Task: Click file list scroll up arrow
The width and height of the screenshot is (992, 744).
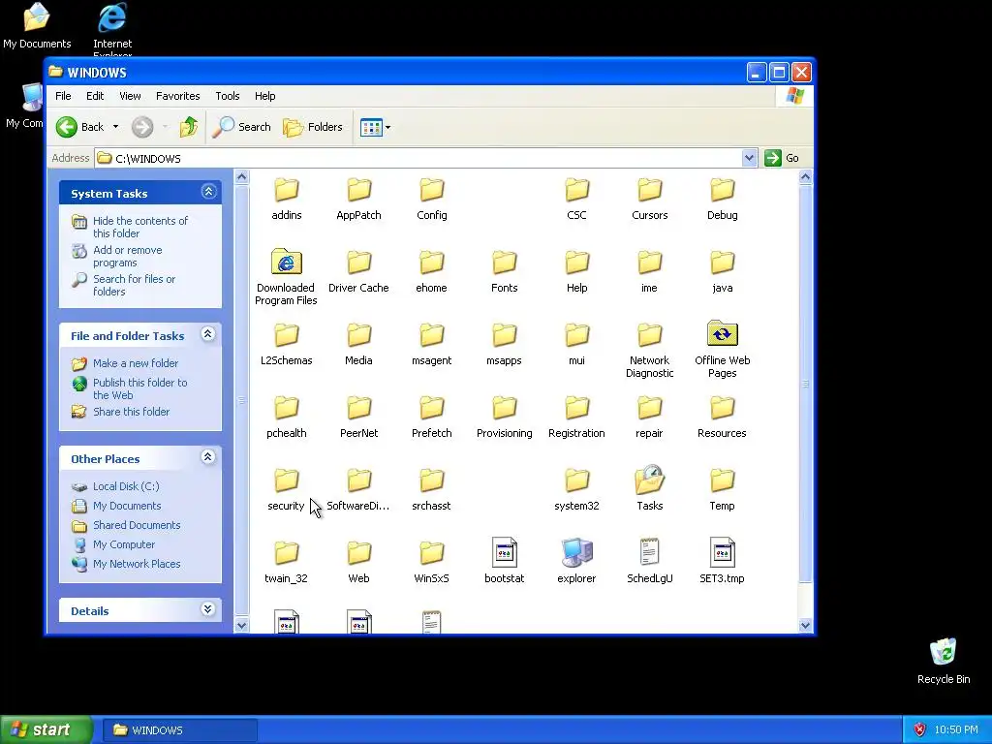Action: [805, 177]
